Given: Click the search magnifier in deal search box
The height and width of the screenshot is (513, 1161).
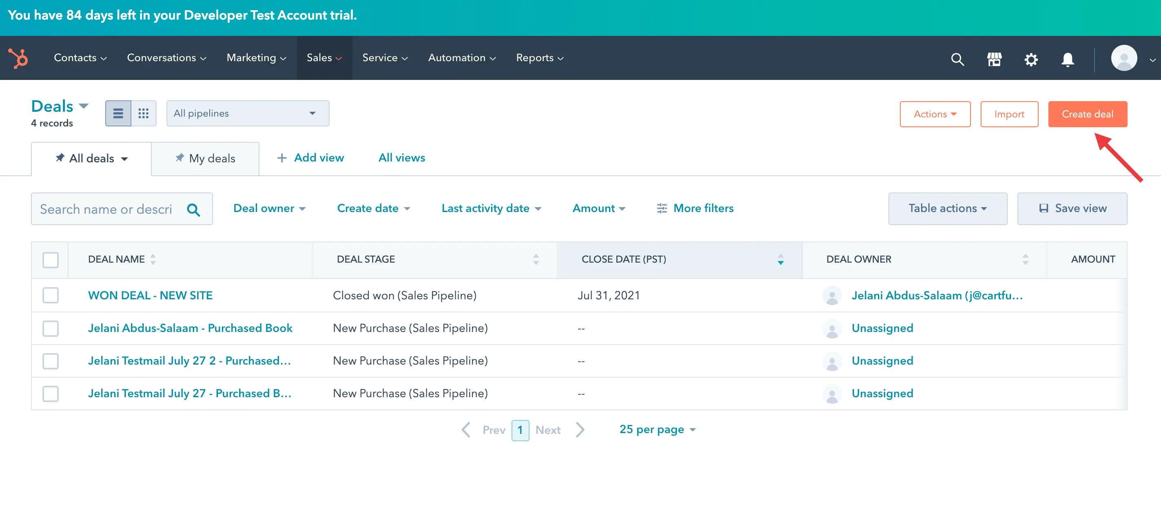Looking at the screenshot, I should [x=193, y=210].
